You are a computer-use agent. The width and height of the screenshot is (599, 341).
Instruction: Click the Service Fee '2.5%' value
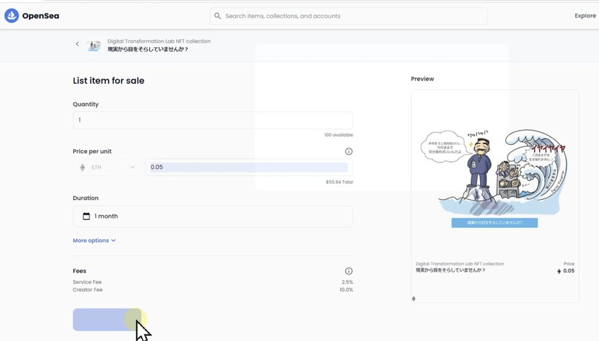pos(347,282)
